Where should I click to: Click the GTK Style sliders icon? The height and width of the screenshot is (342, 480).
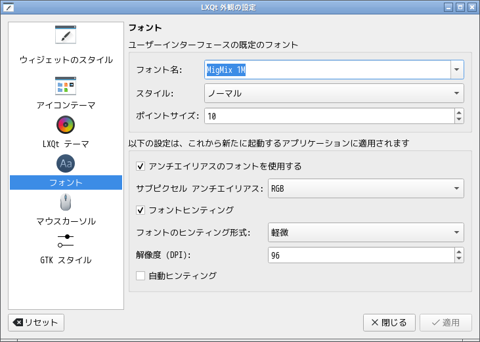(66, 240)
